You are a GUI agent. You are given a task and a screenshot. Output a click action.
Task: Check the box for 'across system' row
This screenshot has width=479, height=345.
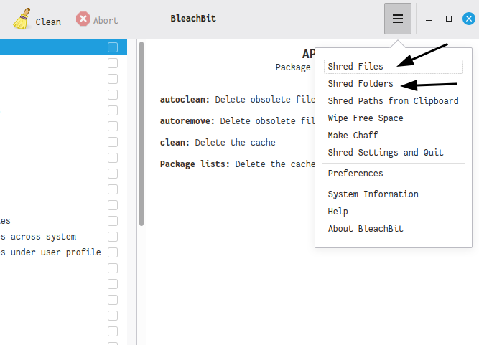(113, 237)
